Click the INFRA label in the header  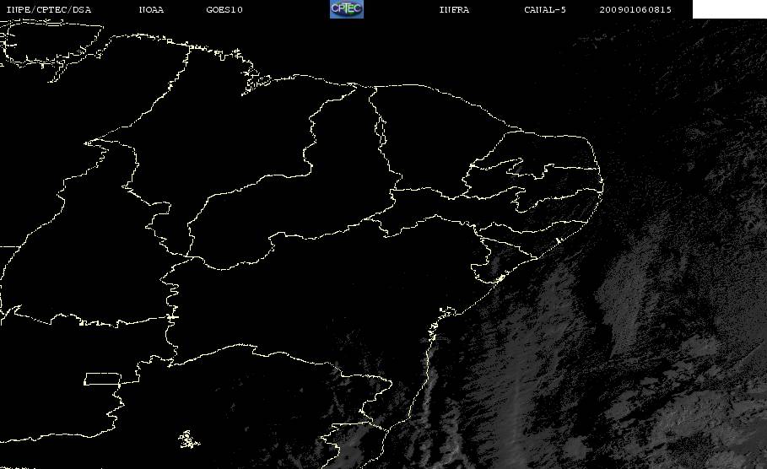click(x=454, y=10)
